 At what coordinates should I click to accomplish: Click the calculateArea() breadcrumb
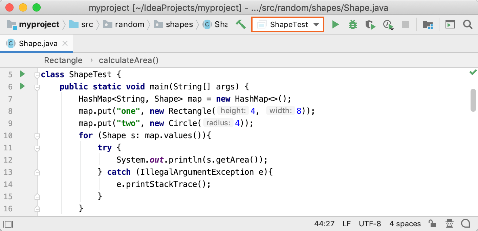128,60
